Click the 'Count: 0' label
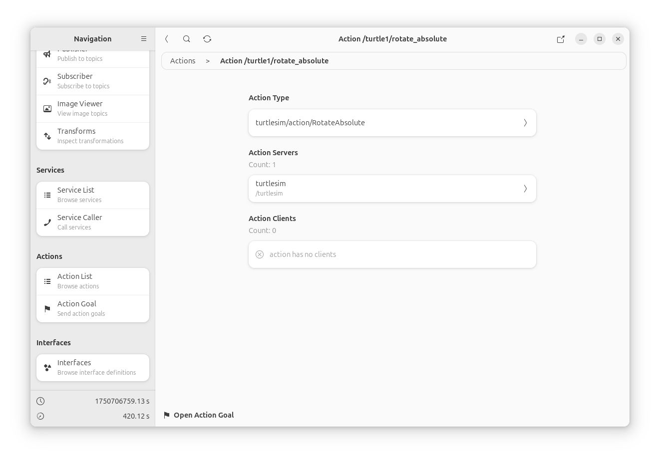 point(262,230)
